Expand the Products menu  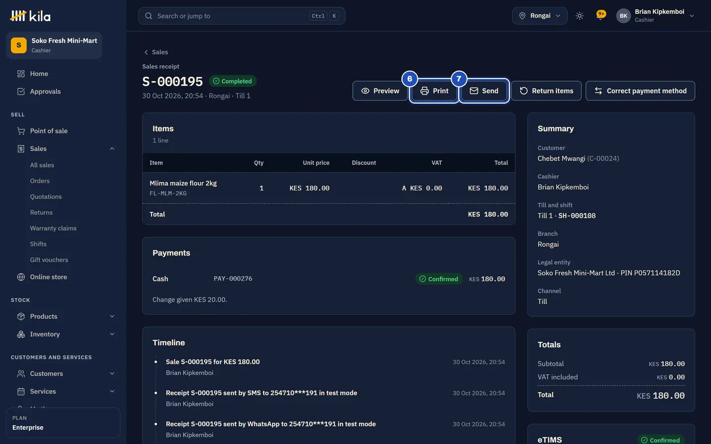[x=112, y=316]
